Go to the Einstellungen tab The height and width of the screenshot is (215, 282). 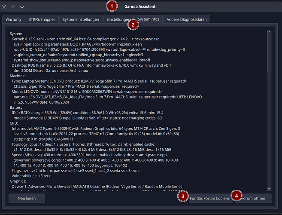tap(118, 19)
